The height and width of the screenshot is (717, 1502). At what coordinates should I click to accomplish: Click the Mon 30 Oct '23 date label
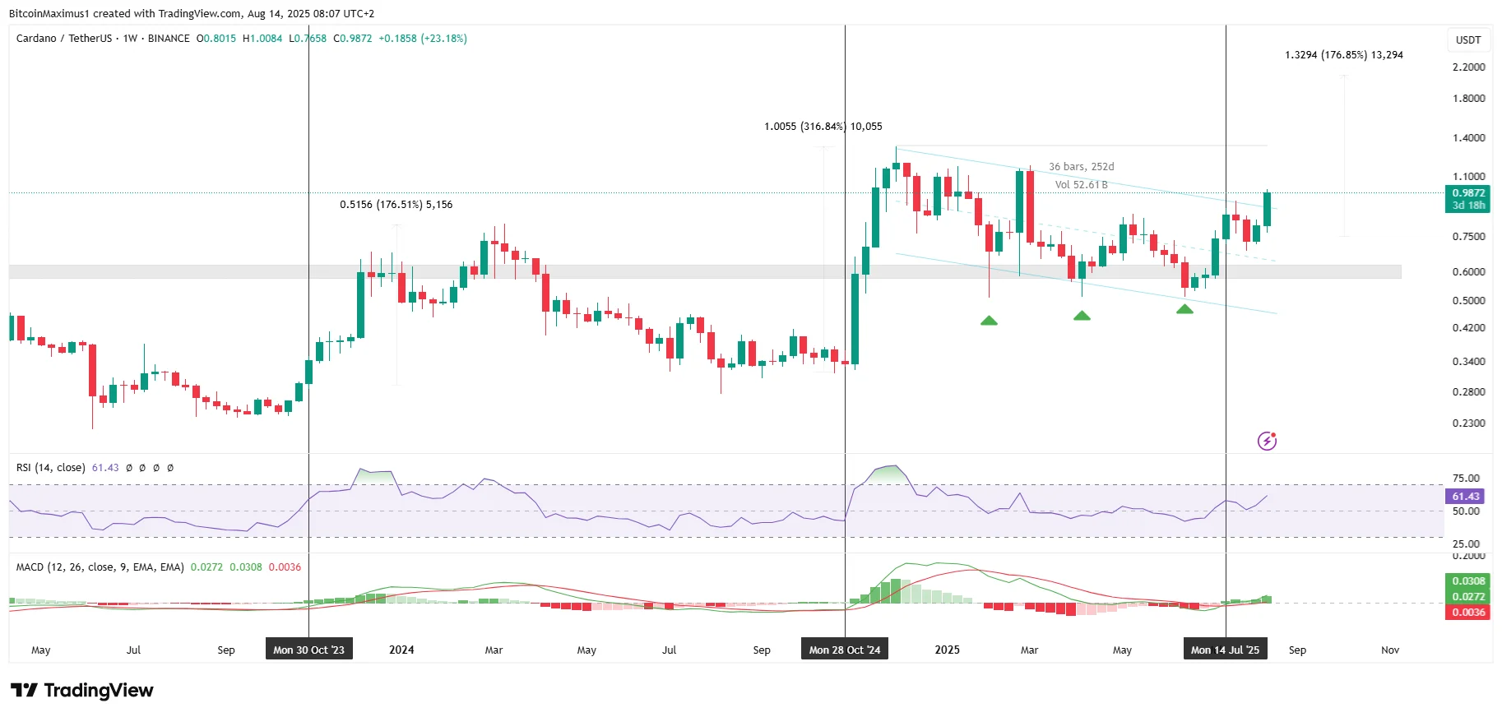[x=308, y=650]
